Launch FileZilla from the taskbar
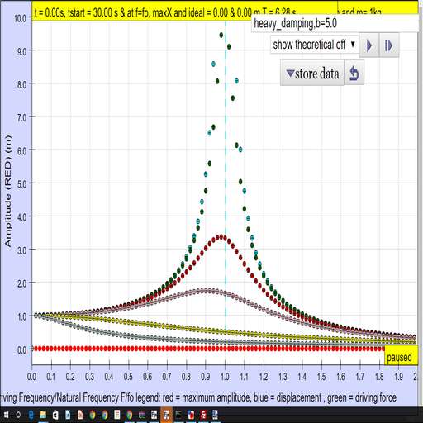This screenshot has width=423, height=423. [203, 415]
